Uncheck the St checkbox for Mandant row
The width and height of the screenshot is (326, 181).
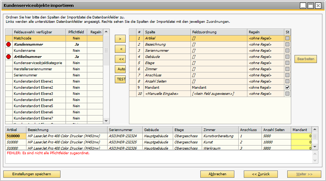coord(287,87)
